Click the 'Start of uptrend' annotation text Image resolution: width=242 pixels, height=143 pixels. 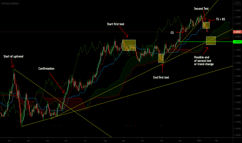coord(14,56)
